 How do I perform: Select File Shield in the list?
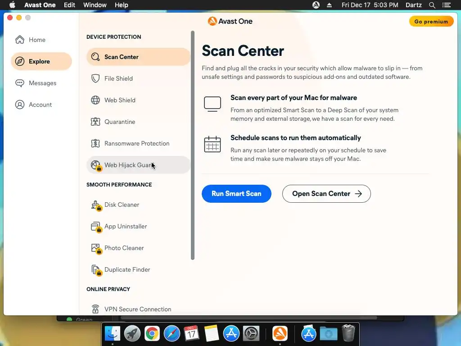click(x=138, y=78)
